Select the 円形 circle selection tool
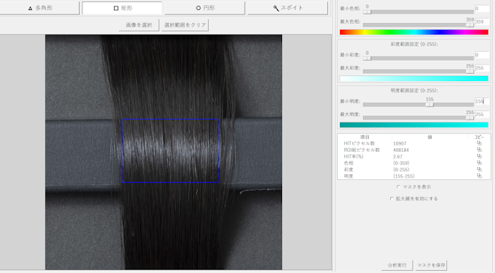The image size is (495, 273). pos(204,8)
